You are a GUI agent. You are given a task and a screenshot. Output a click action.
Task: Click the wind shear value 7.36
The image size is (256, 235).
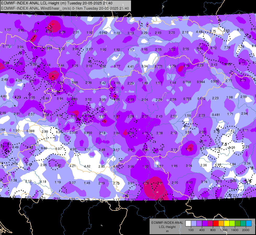[227, 47]
